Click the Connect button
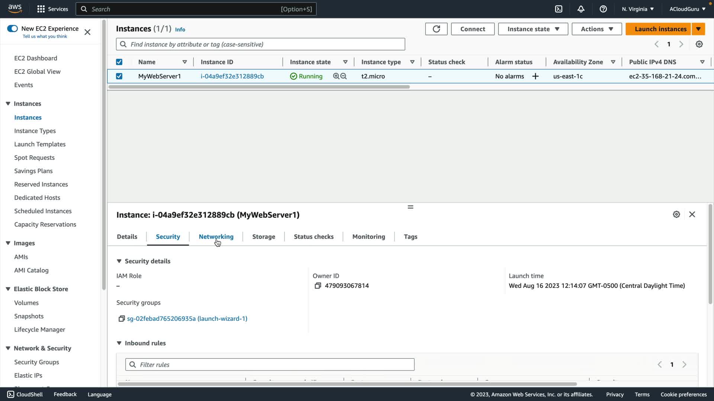The height and width of the screenshot is (401, 714). coord(472,29)
